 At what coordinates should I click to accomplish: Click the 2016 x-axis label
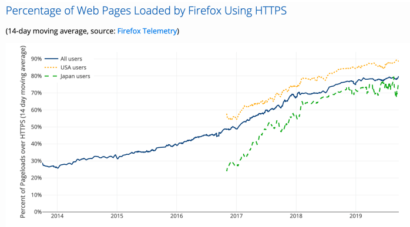click(x=176, y=216)
